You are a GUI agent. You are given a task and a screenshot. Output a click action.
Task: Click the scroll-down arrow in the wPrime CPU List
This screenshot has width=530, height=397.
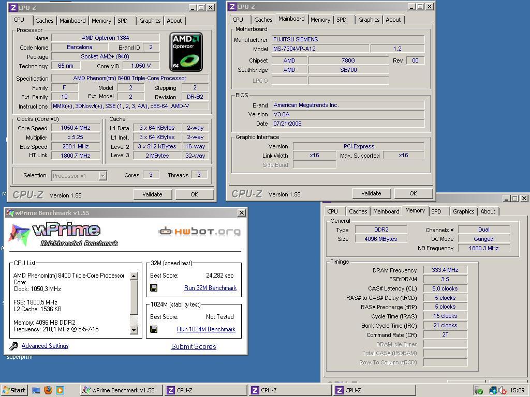pyautogui.click(x=134, y=330)
